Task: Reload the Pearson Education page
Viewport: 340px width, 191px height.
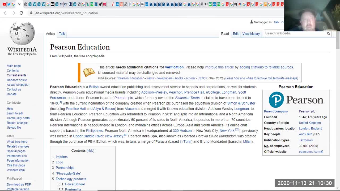Action: (x=21, y=13)
